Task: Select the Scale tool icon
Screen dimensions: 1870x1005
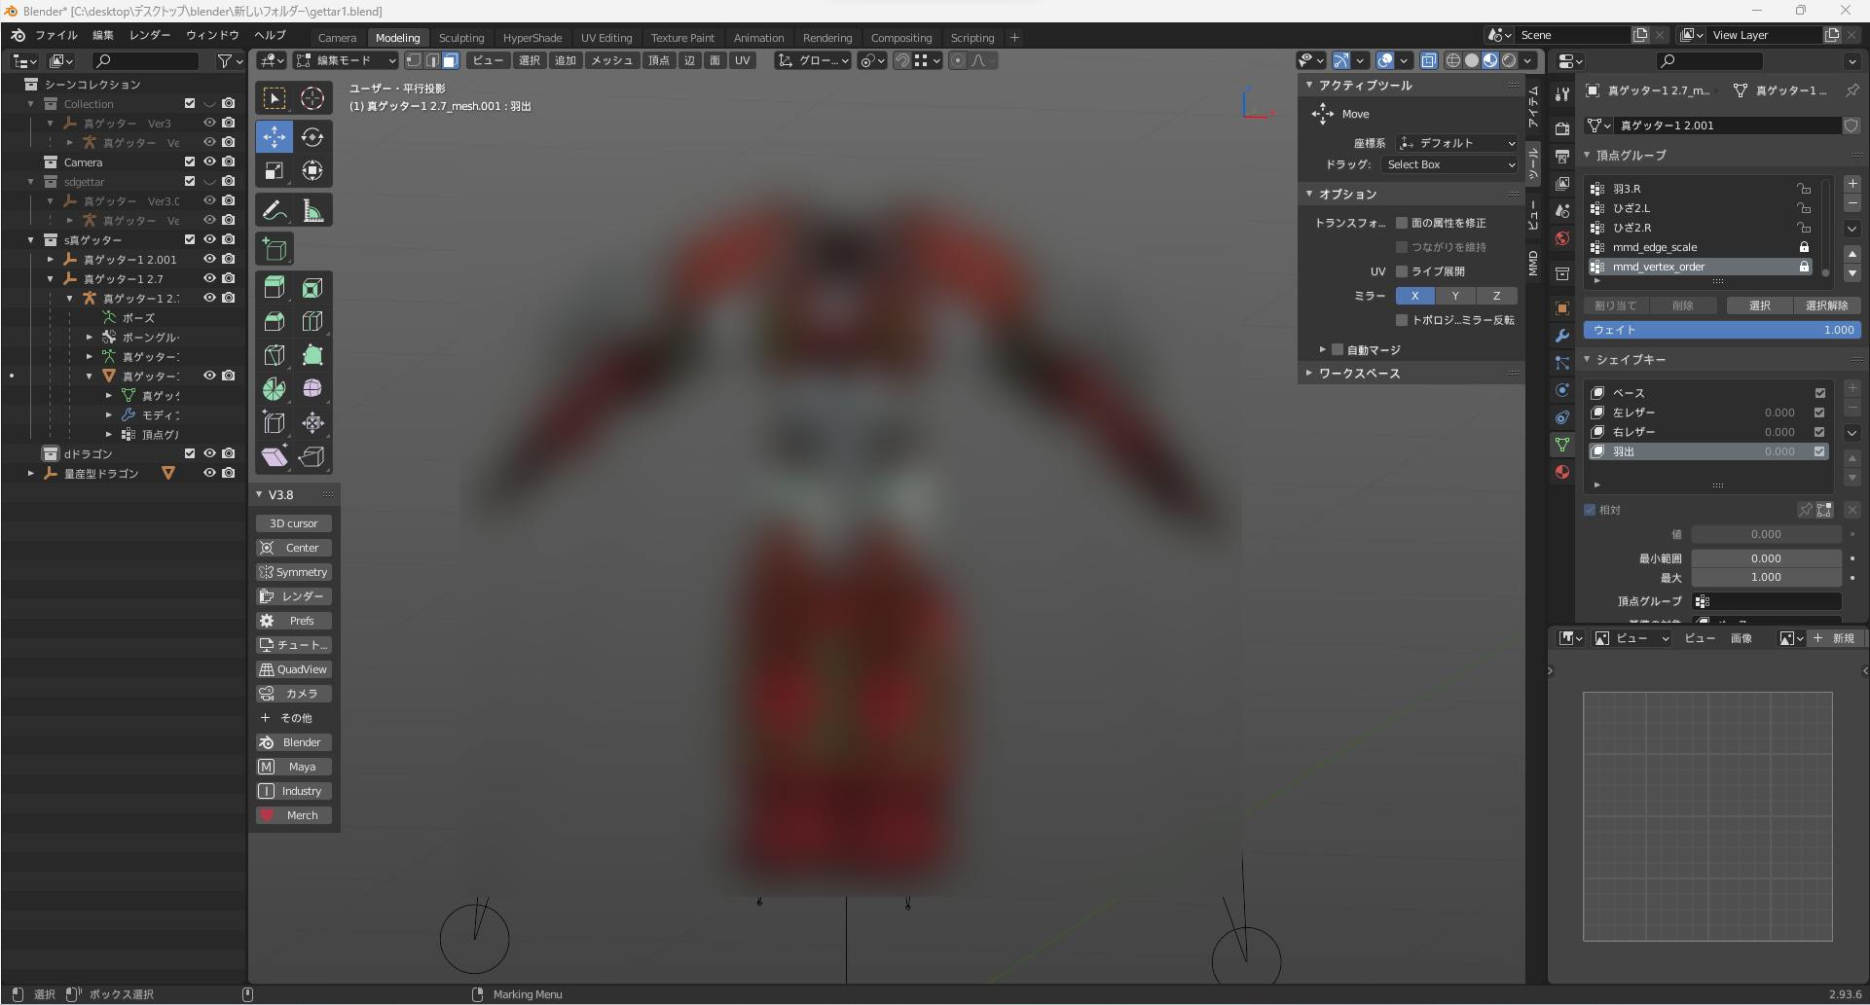Action: click(275, 171)
